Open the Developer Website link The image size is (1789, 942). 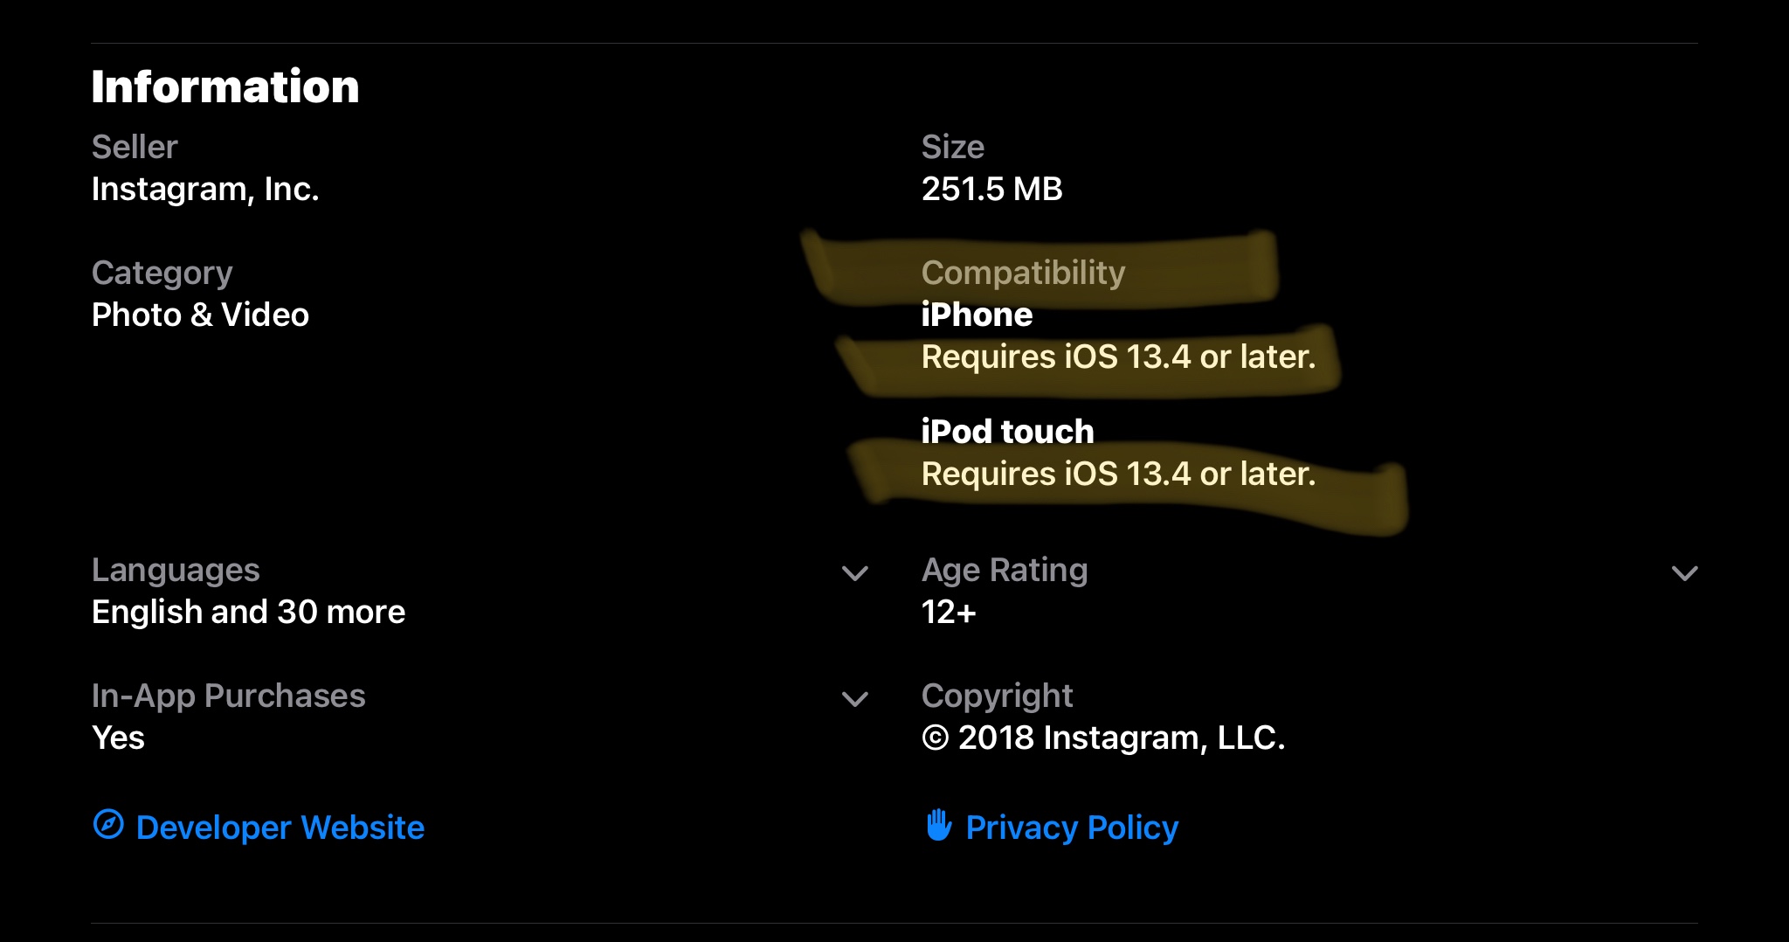(x=280, y=828)
